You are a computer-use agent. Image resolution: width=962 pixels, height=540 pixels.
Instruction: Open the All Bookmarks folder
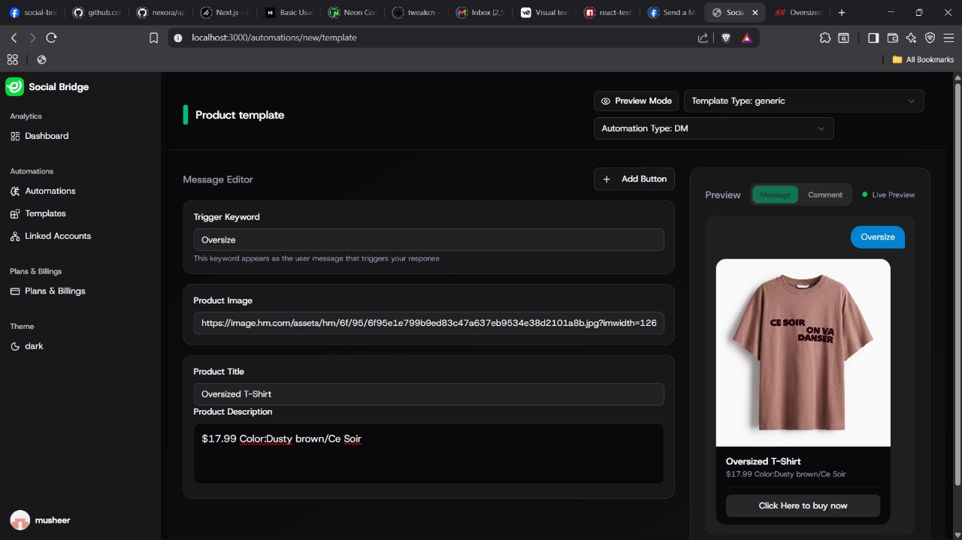(x=922, y=59)
